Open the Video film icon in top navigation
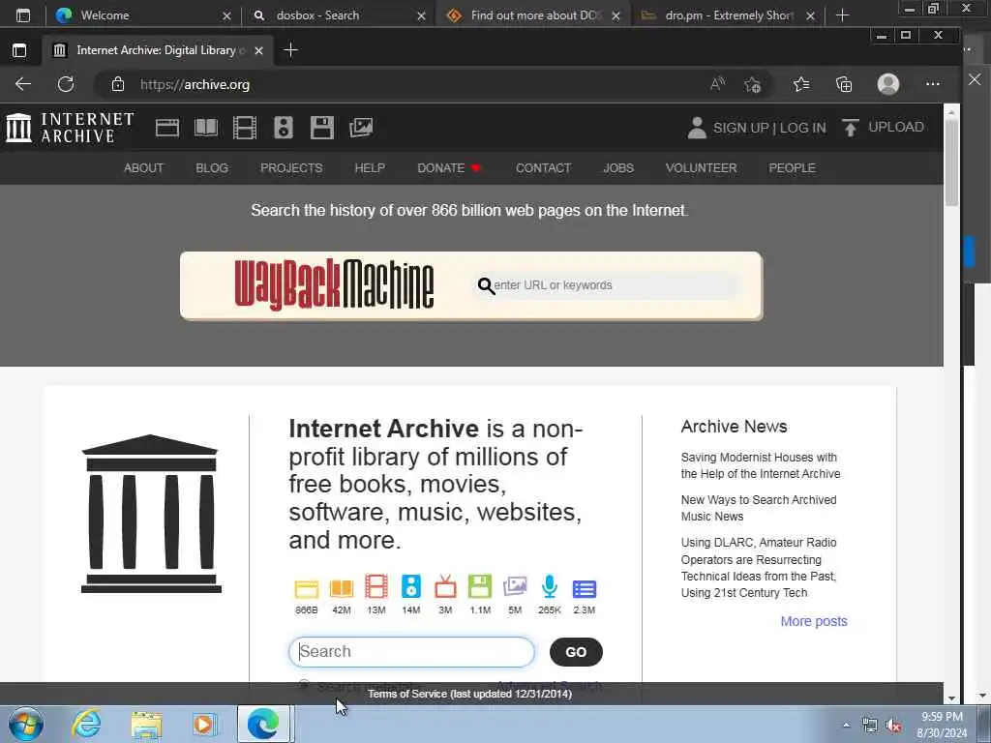 245,128
